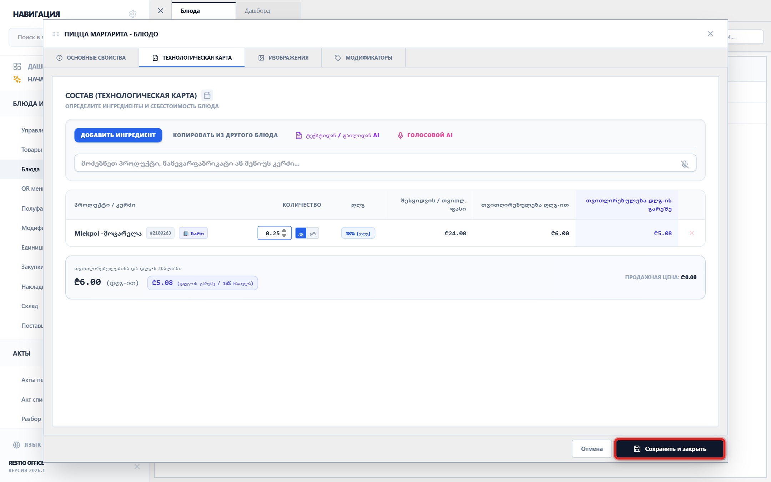The width and height of the screenshot is (771, 482).
Task: Remove the Mlekpol ingredient row
Action: click(691, 233)
